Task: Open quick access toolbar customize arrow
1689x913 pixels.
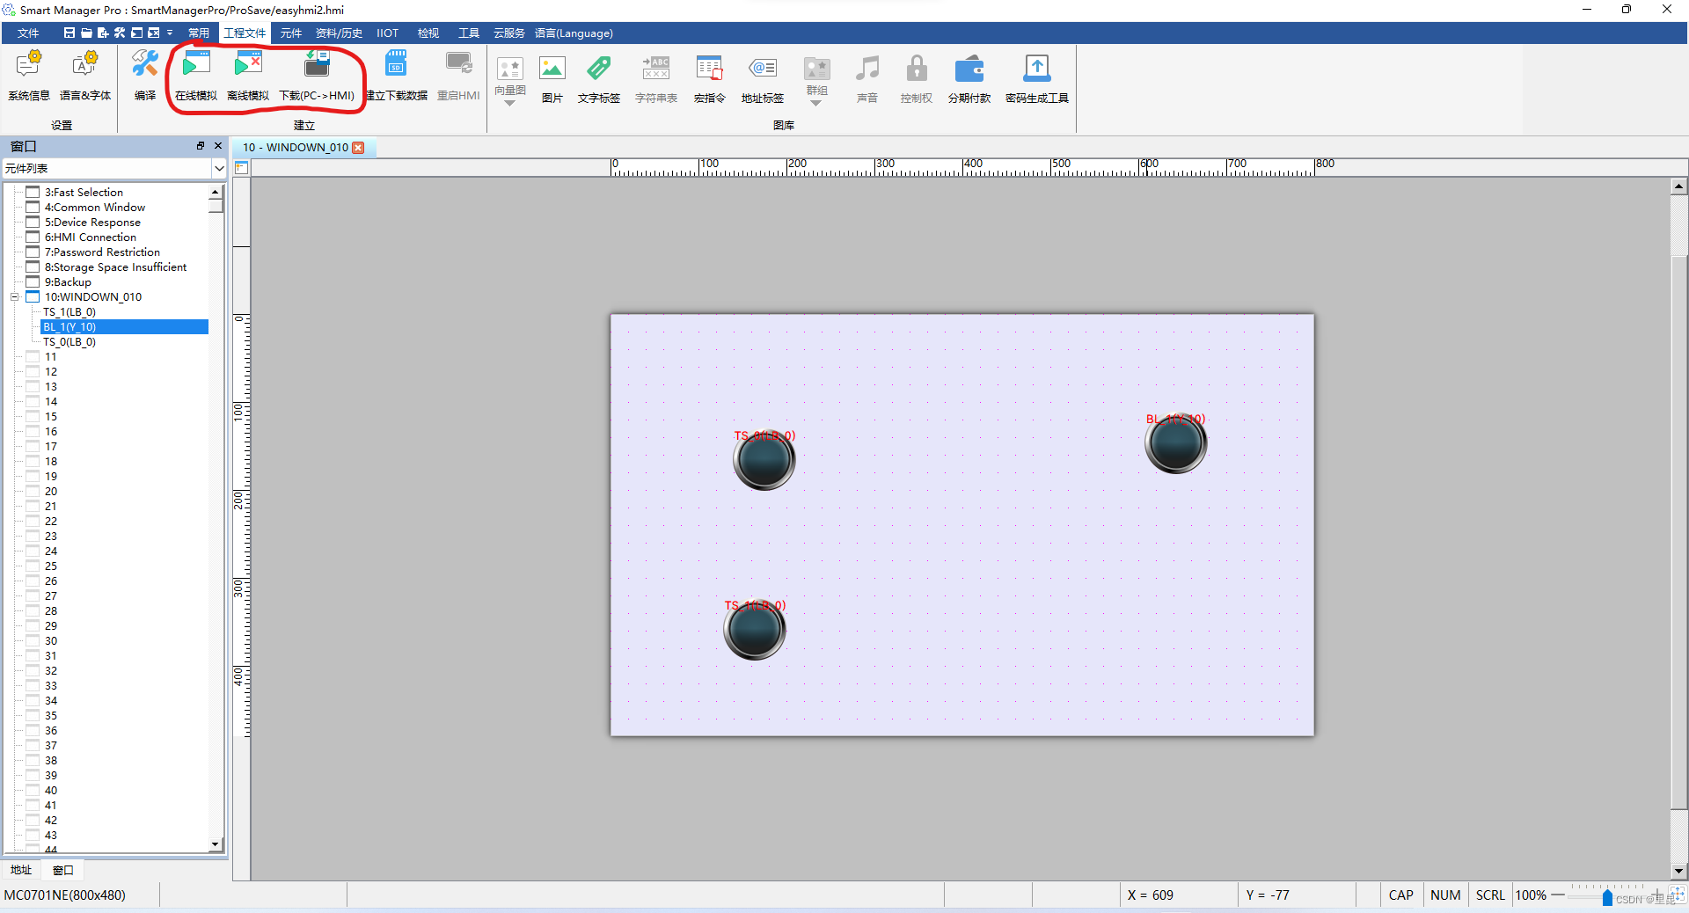Action: tap(170, 33)
